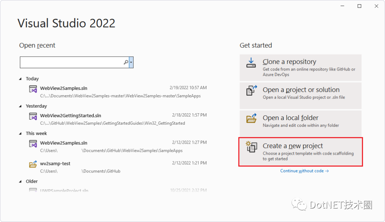Collapse the Today group
Image resolution: width=385 pixels, height=222 pixels.
(20, 78)
